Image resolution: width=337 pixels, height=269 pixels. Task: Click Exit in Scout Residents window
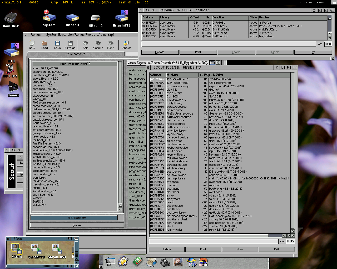click(x=276, y=249)
